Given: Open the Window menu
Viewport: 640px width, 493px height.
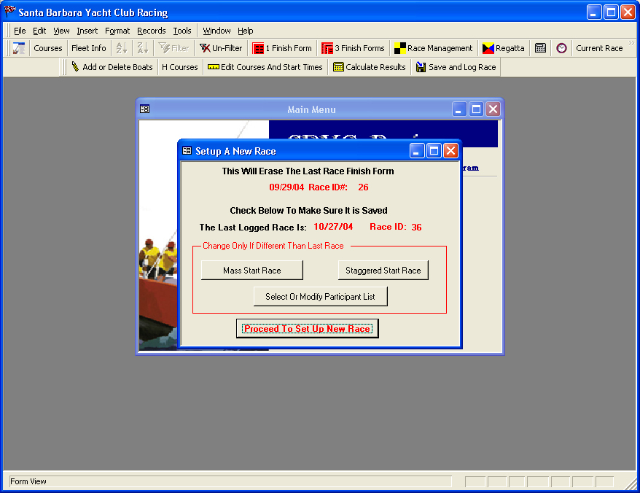Looking at the screenshot, I should pyautogui.click(x=216, y=31).
